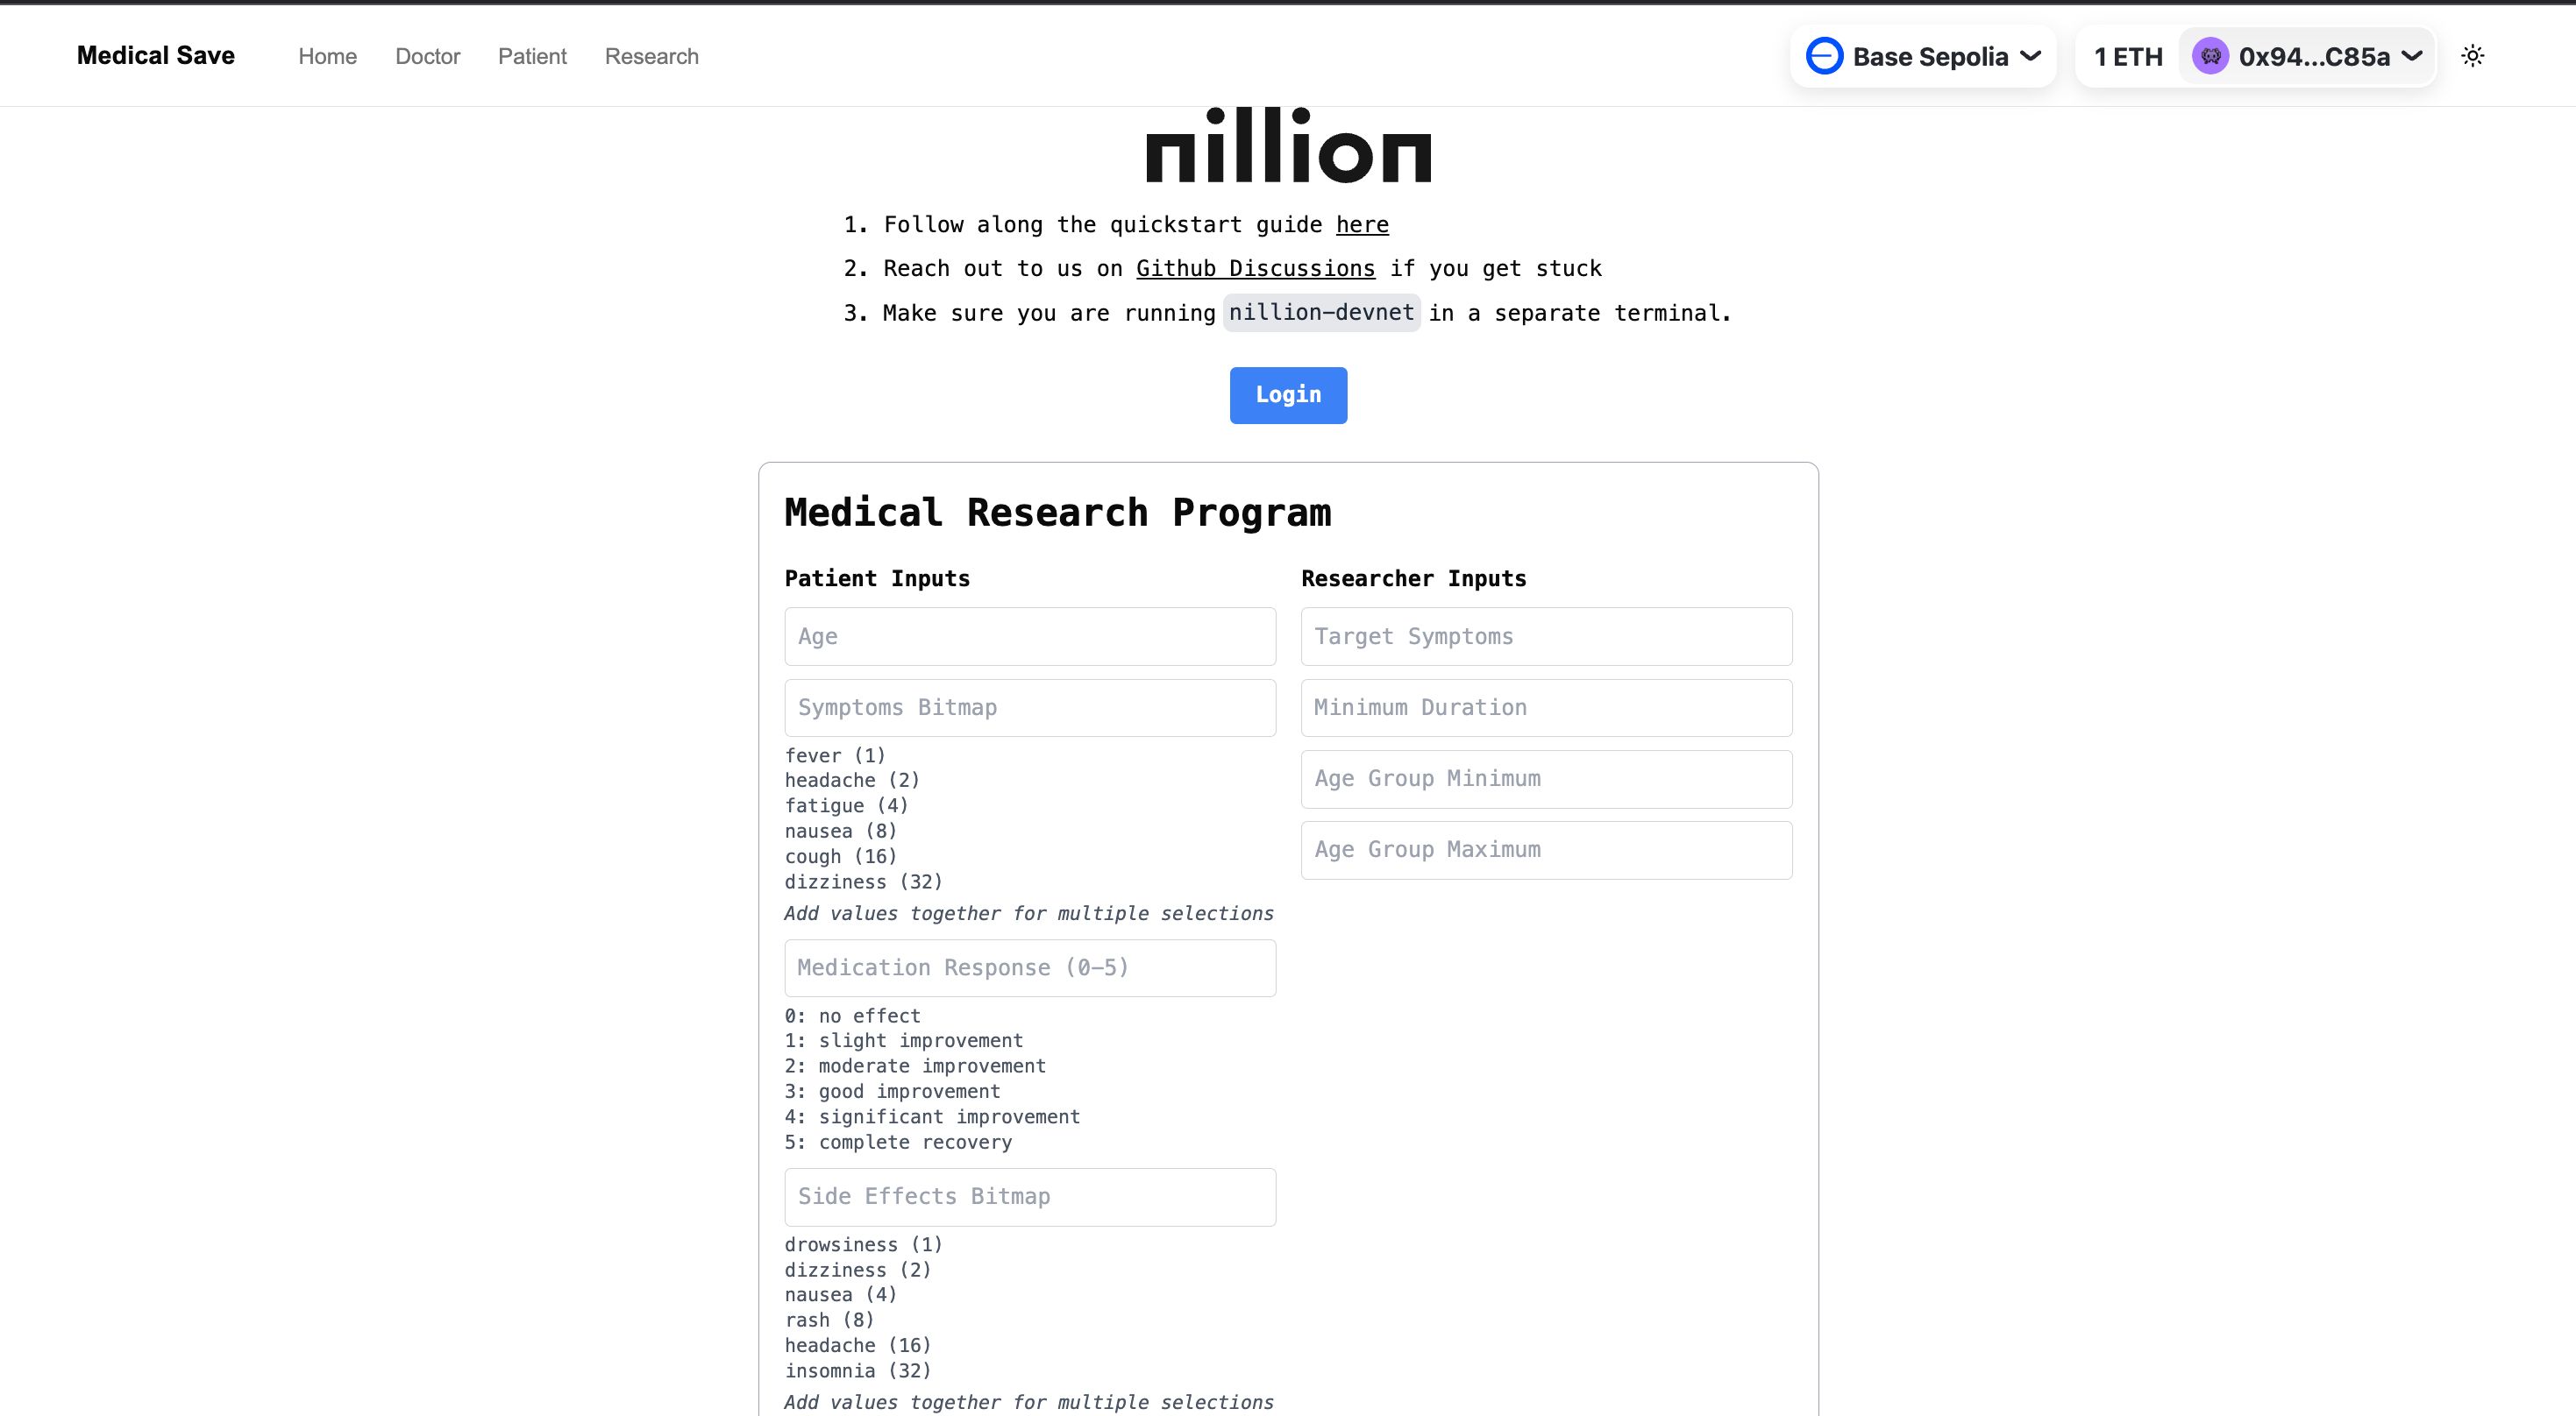Viewport: 2576px width, 1416px height.
Task: Click the wallet address icon 0x94...C85a
Action: pyautogui.click(x=2210, y=56)
